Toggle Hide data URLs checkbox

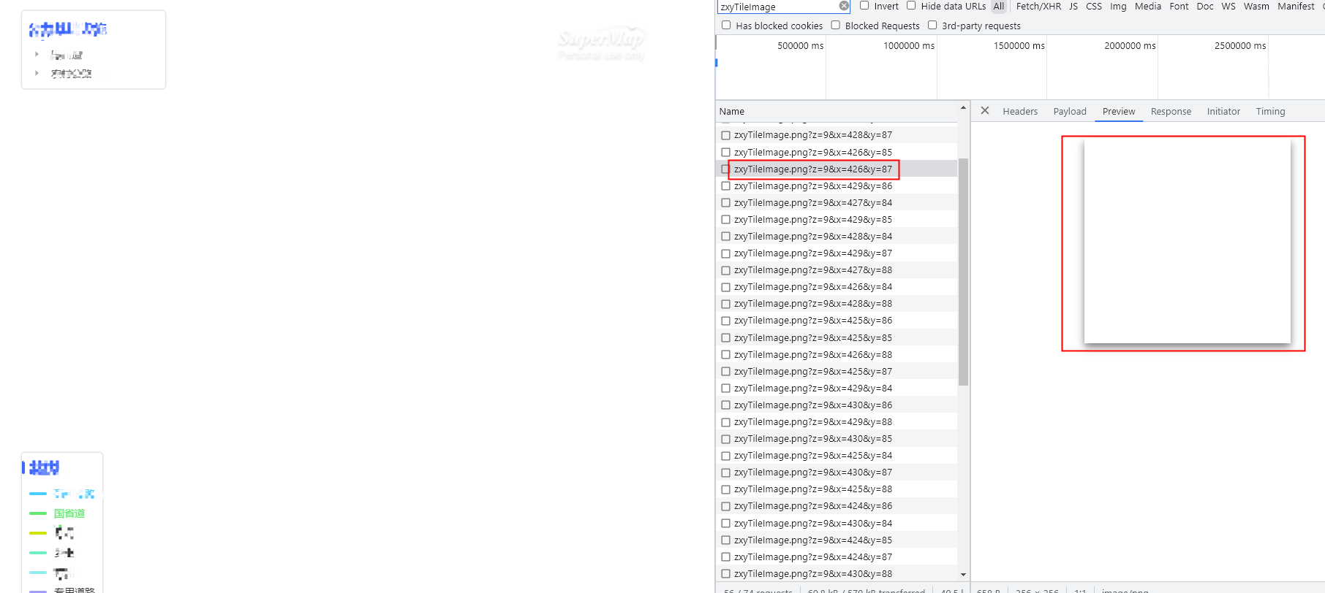point(911,6)
